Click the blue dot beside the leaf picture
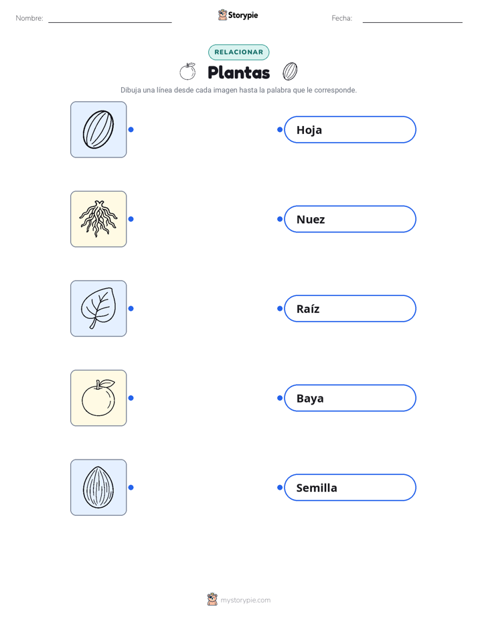 pyautogui.click(x=131, y=308)
